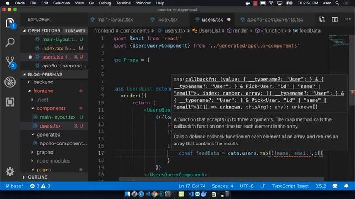355x199 pixels.
Task: Click the git branch 'base*' in status bar
Action: pos(14,186)
